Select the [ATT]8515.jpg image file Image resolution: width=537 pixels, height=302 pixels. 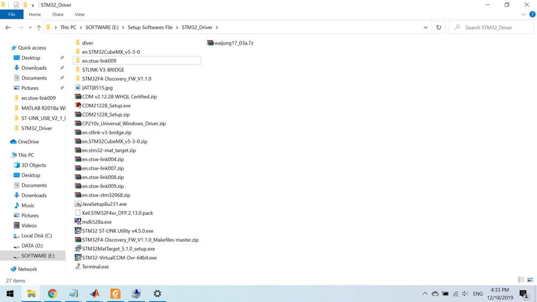tap(94, 88)
